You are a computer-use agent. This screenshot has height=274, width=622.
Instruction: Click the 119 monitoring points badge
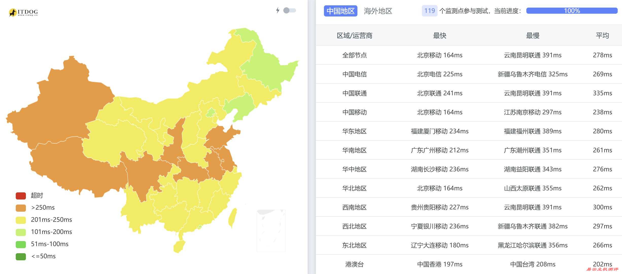[x=429, y=11]
